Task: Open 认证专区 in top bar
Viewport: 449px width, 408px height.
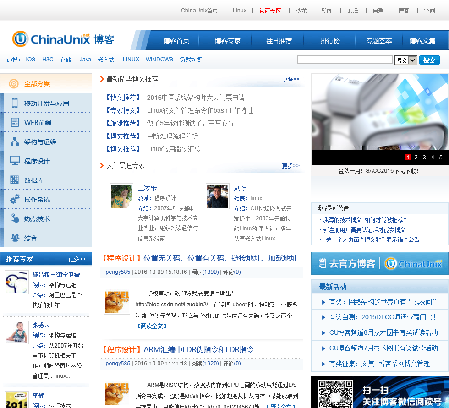Action: [270, 11]
